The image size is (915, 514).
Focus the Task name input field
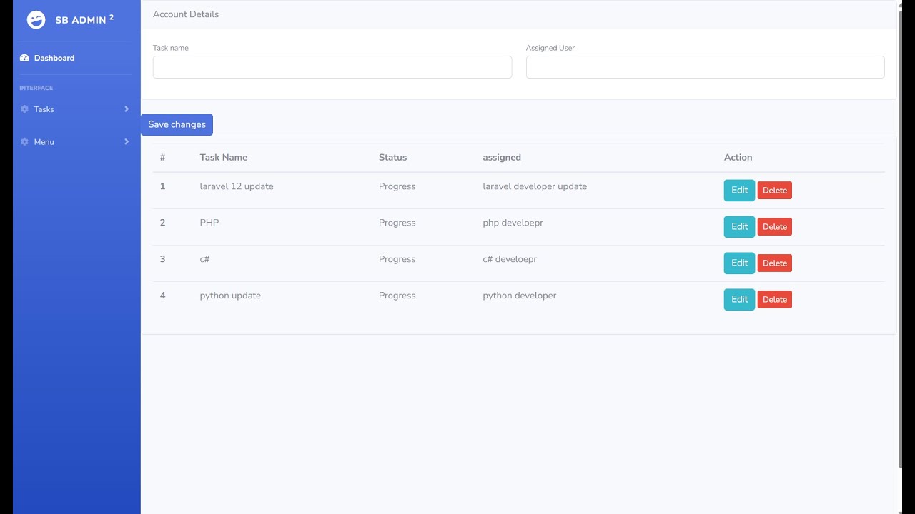tap(332, 67)
